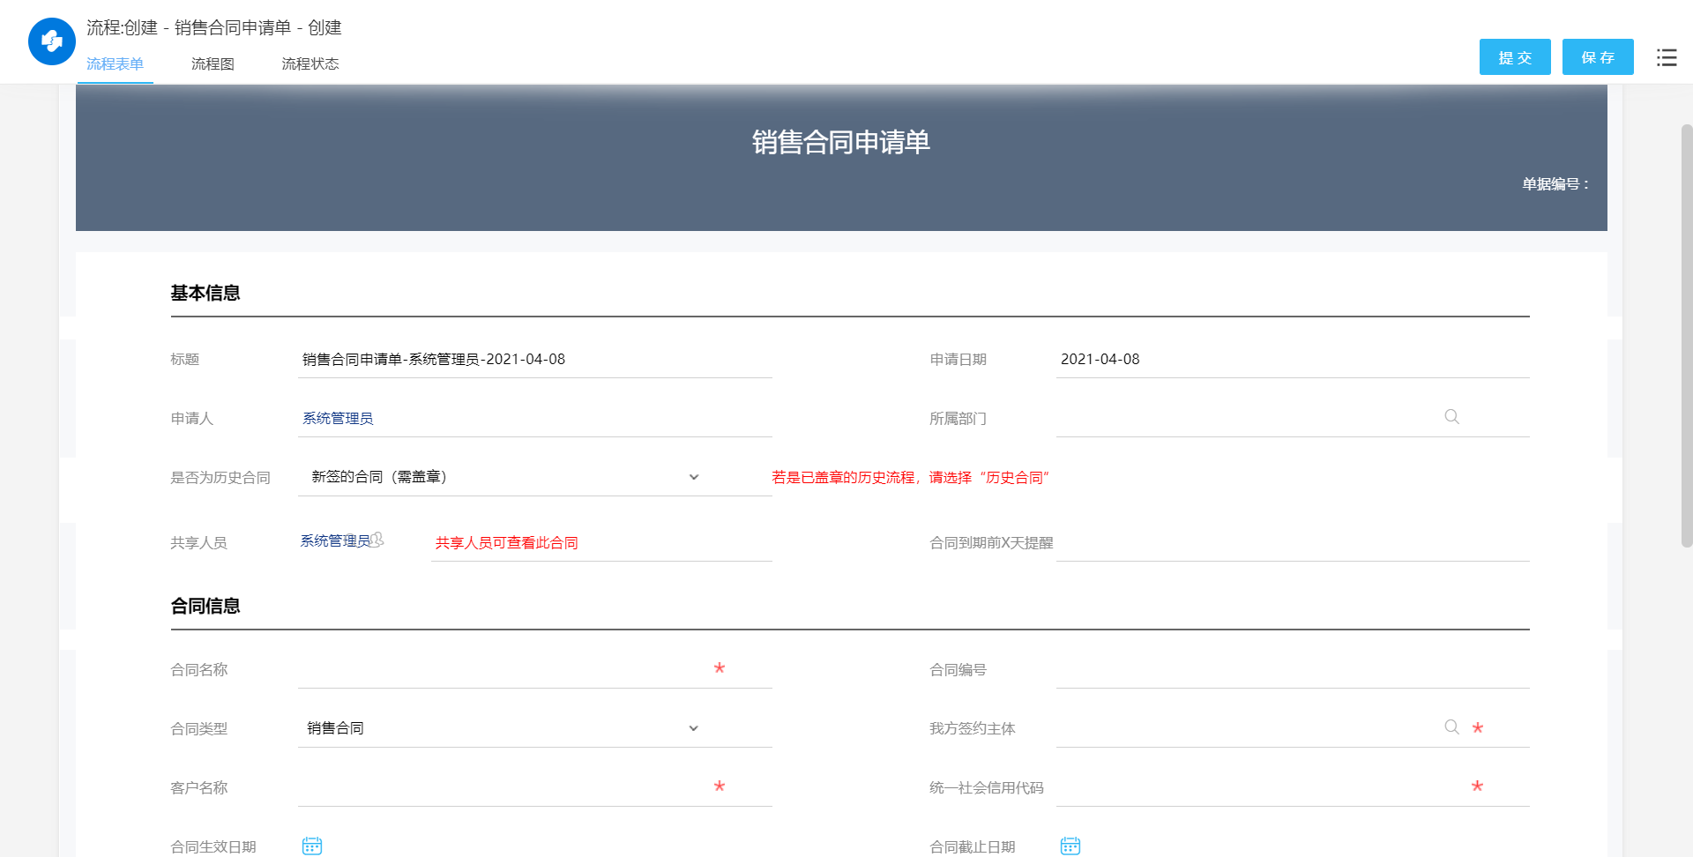Click the person icon next to 共享人员
Viewport: 1693px width, 857px height.
click(377, 539)
